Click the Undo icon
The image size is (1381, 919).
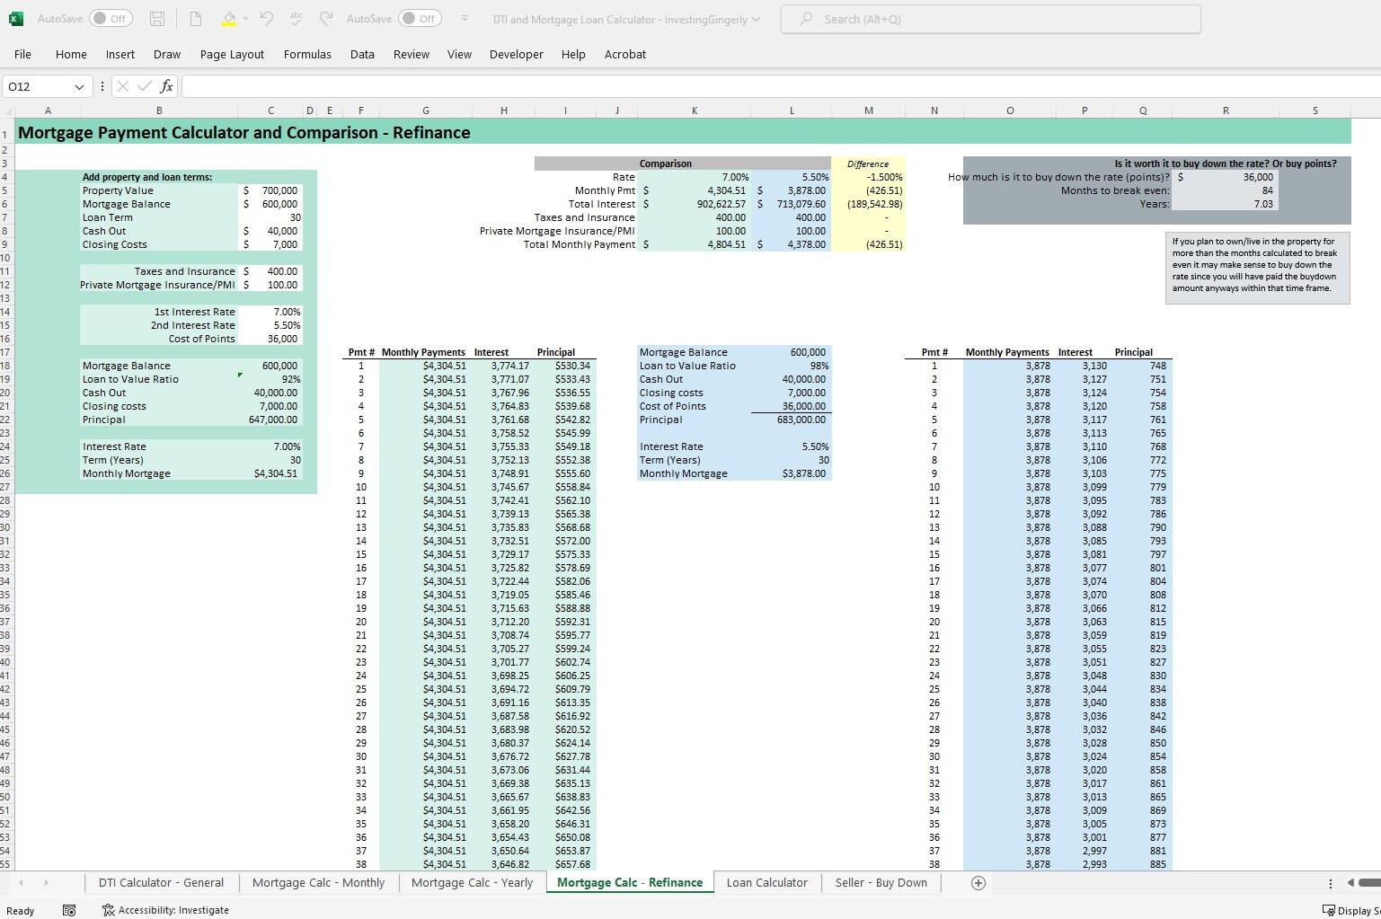[x=266, y=18]
